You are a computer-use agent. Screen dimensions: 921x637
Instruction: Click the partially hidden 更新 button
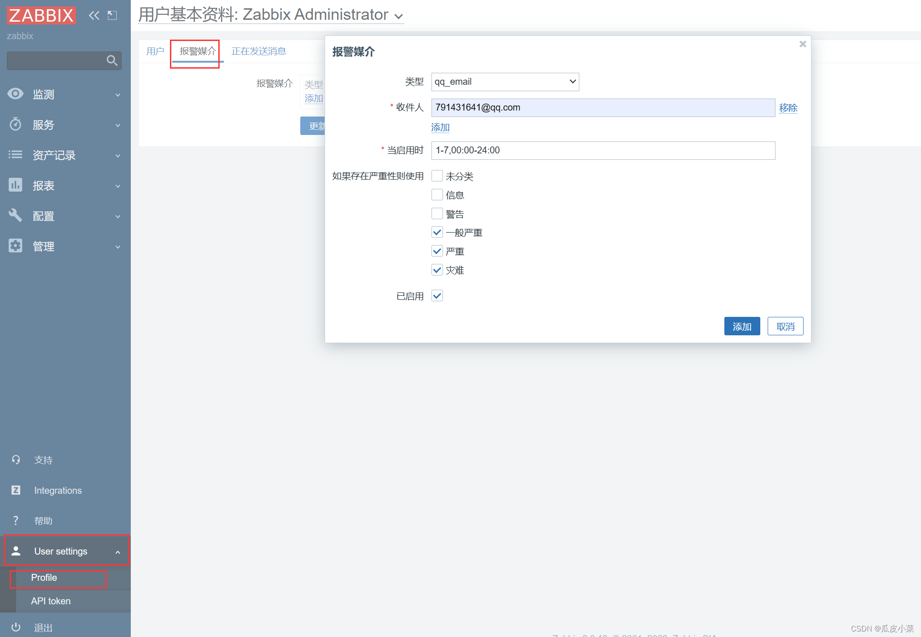[313, 126]
